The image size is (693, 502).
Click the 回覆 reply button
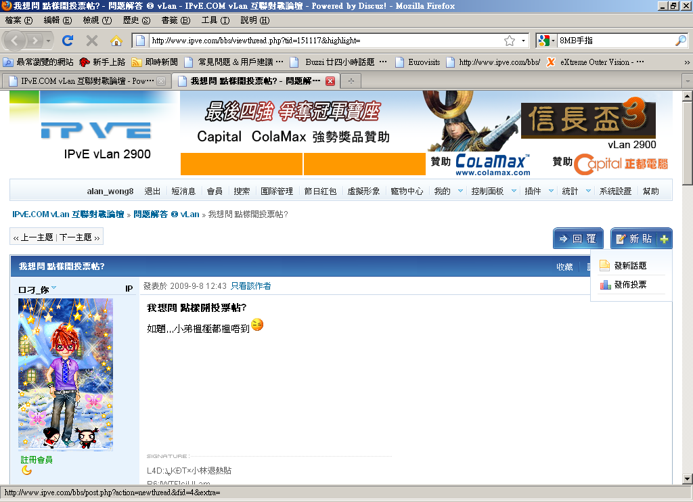pos(579,239)
